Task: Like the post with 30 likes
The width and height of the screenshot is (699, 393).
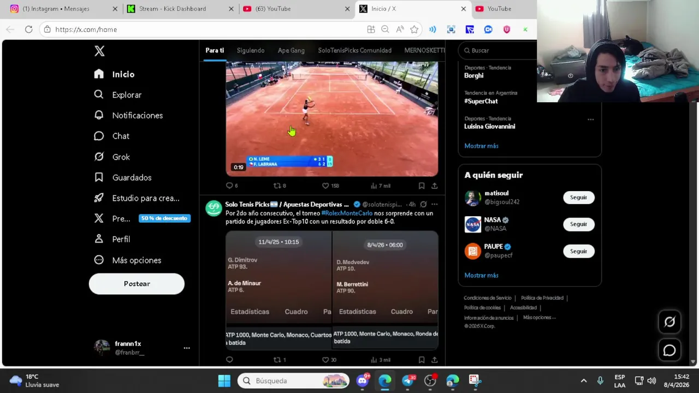Action: [x=329, y=360]
